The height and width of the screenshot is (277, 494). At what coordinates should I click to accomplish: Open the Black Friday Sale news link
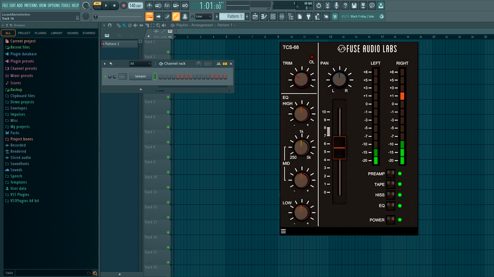click(362, 16)
